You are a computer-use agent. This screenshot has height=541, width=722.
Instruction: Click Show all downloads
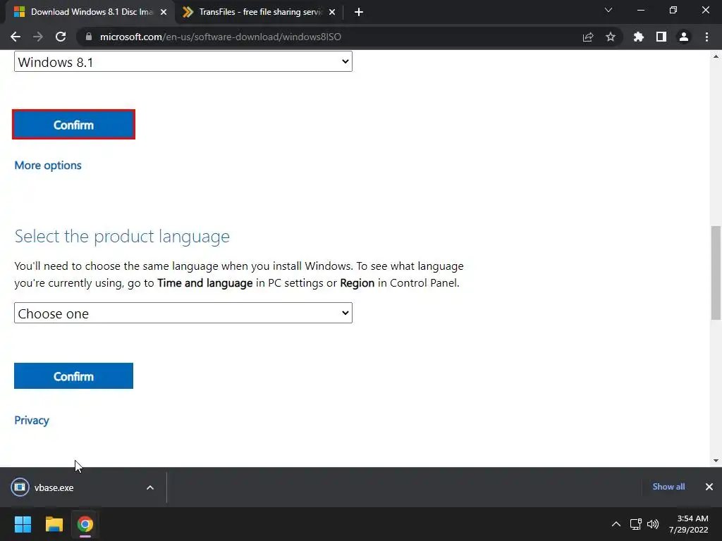point(668,487)
